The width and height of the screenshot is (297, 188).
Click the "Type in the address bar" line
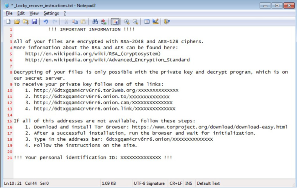pos(119,139)
